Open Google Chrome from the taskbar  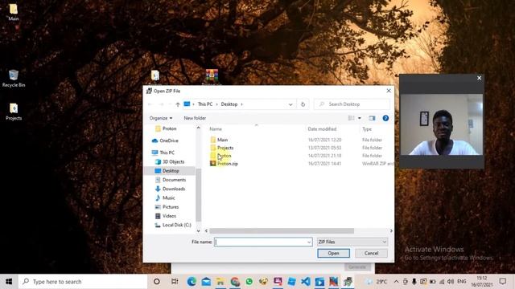point(235,282)
